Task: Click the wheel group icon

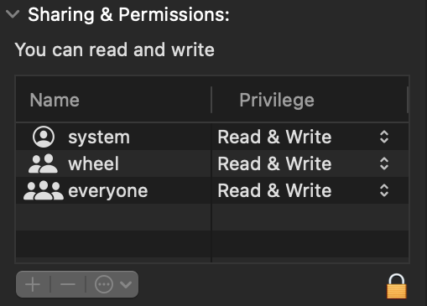Action: tap(43, 163)
